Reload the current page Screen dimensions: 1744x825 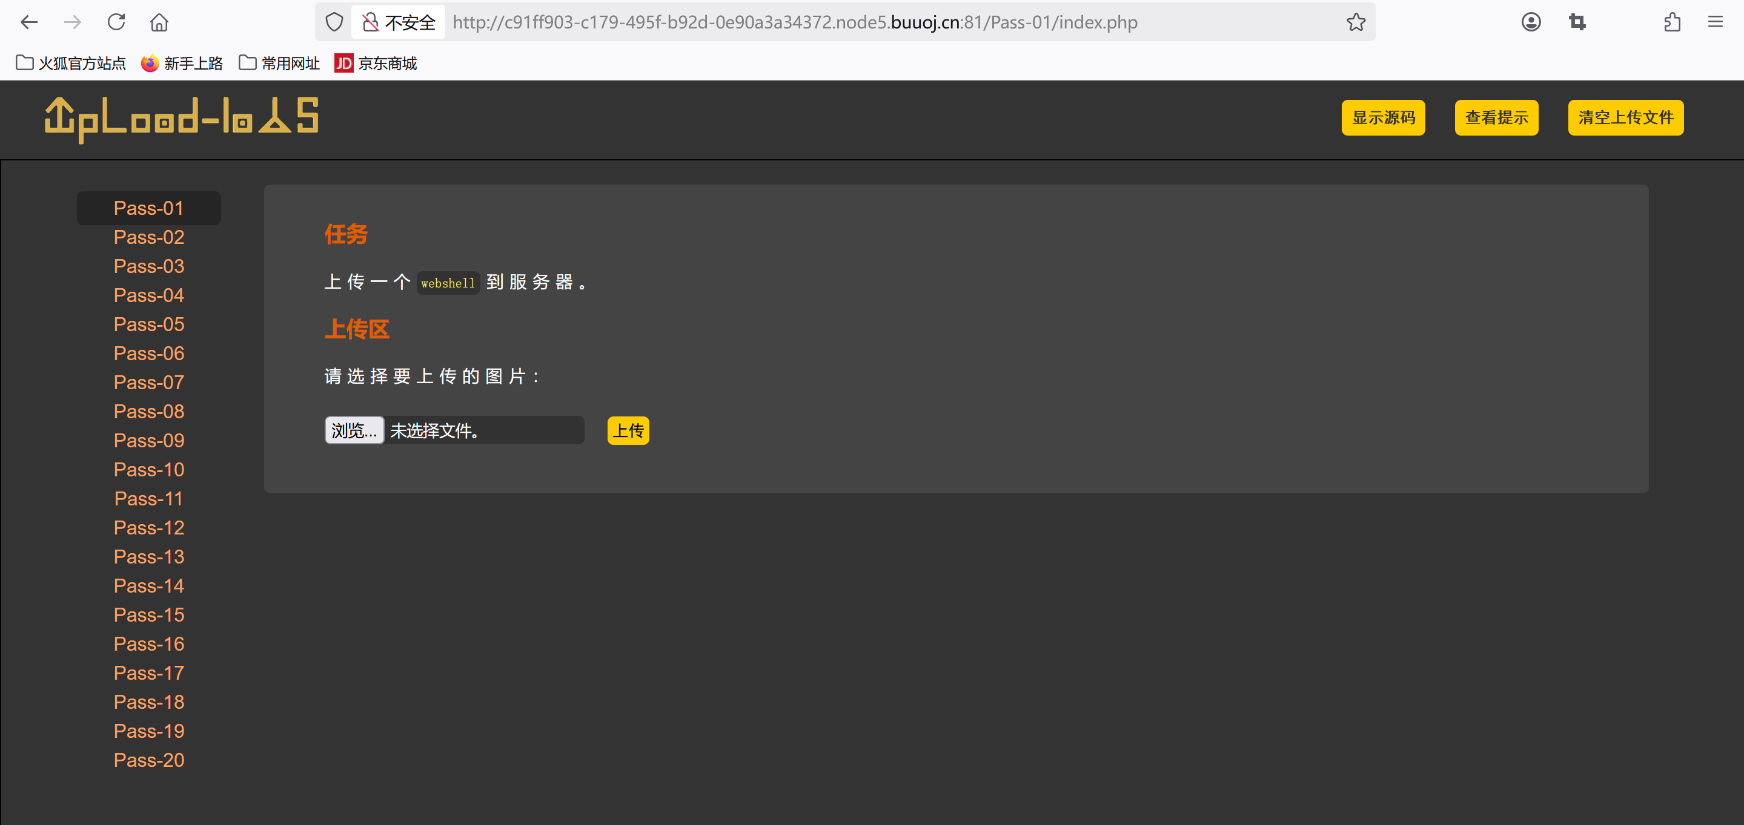[116, 22]
